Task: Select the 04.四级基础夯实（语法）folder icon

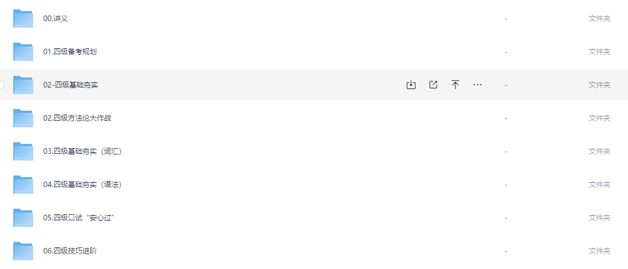Action: point(23,184)
